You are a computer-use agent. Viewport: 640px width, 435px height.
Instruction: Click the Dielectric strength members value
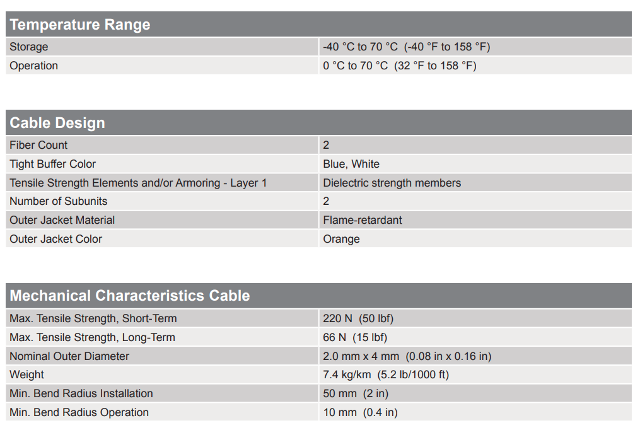pos(392,183)
